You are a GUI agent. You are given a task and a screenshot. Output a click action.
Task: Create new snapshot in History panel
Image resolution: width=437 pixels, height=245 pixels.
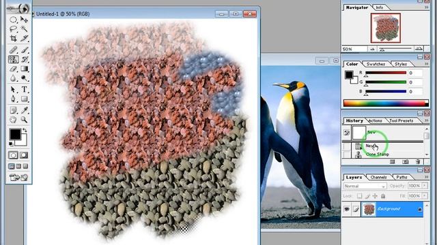(405, 162)
